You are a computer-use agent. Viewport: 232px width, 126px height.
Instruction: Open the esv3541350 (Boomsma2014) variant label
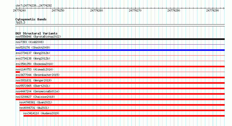34,64
